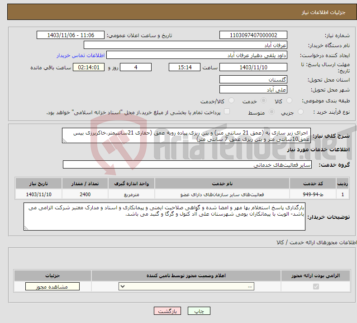Click the service name cell فعالیت‌های سایر سازمان‌های دارای عضو
Viewport: 357px width, 323px height.
[x=222, y=194]
